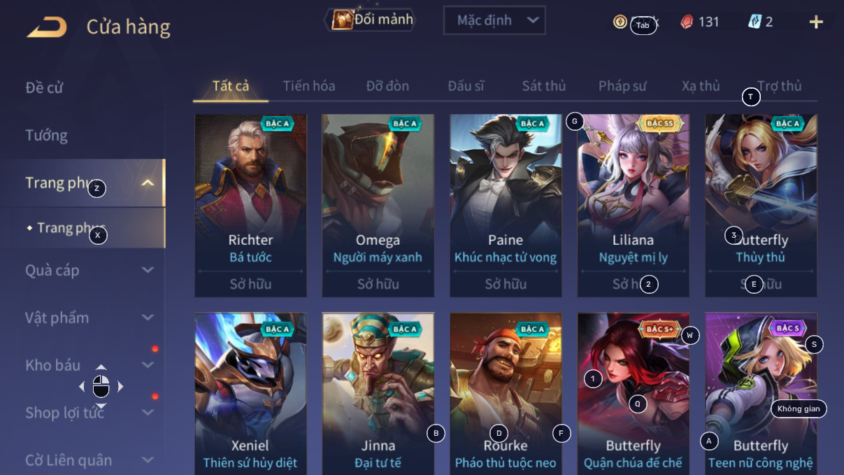Open Tướng in the sidebar
Screen dimensions: 844x475
pos(47,135)
